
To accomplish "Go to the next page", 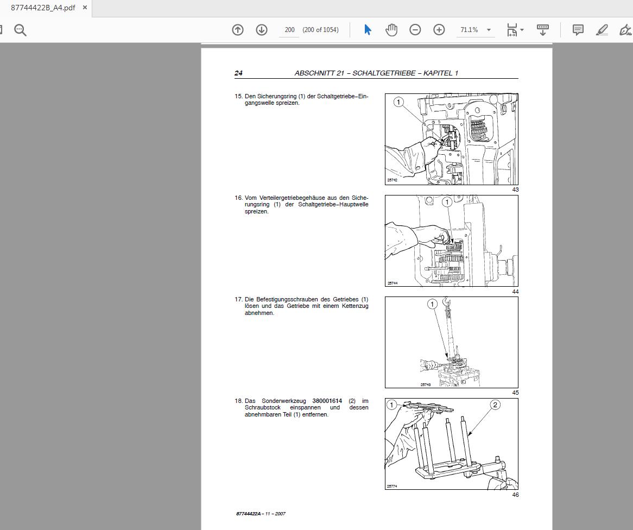I will coord(262,30).
